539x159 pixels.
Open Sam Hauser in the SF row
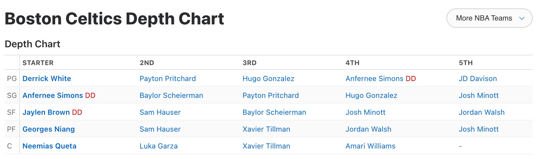[160, 112]
